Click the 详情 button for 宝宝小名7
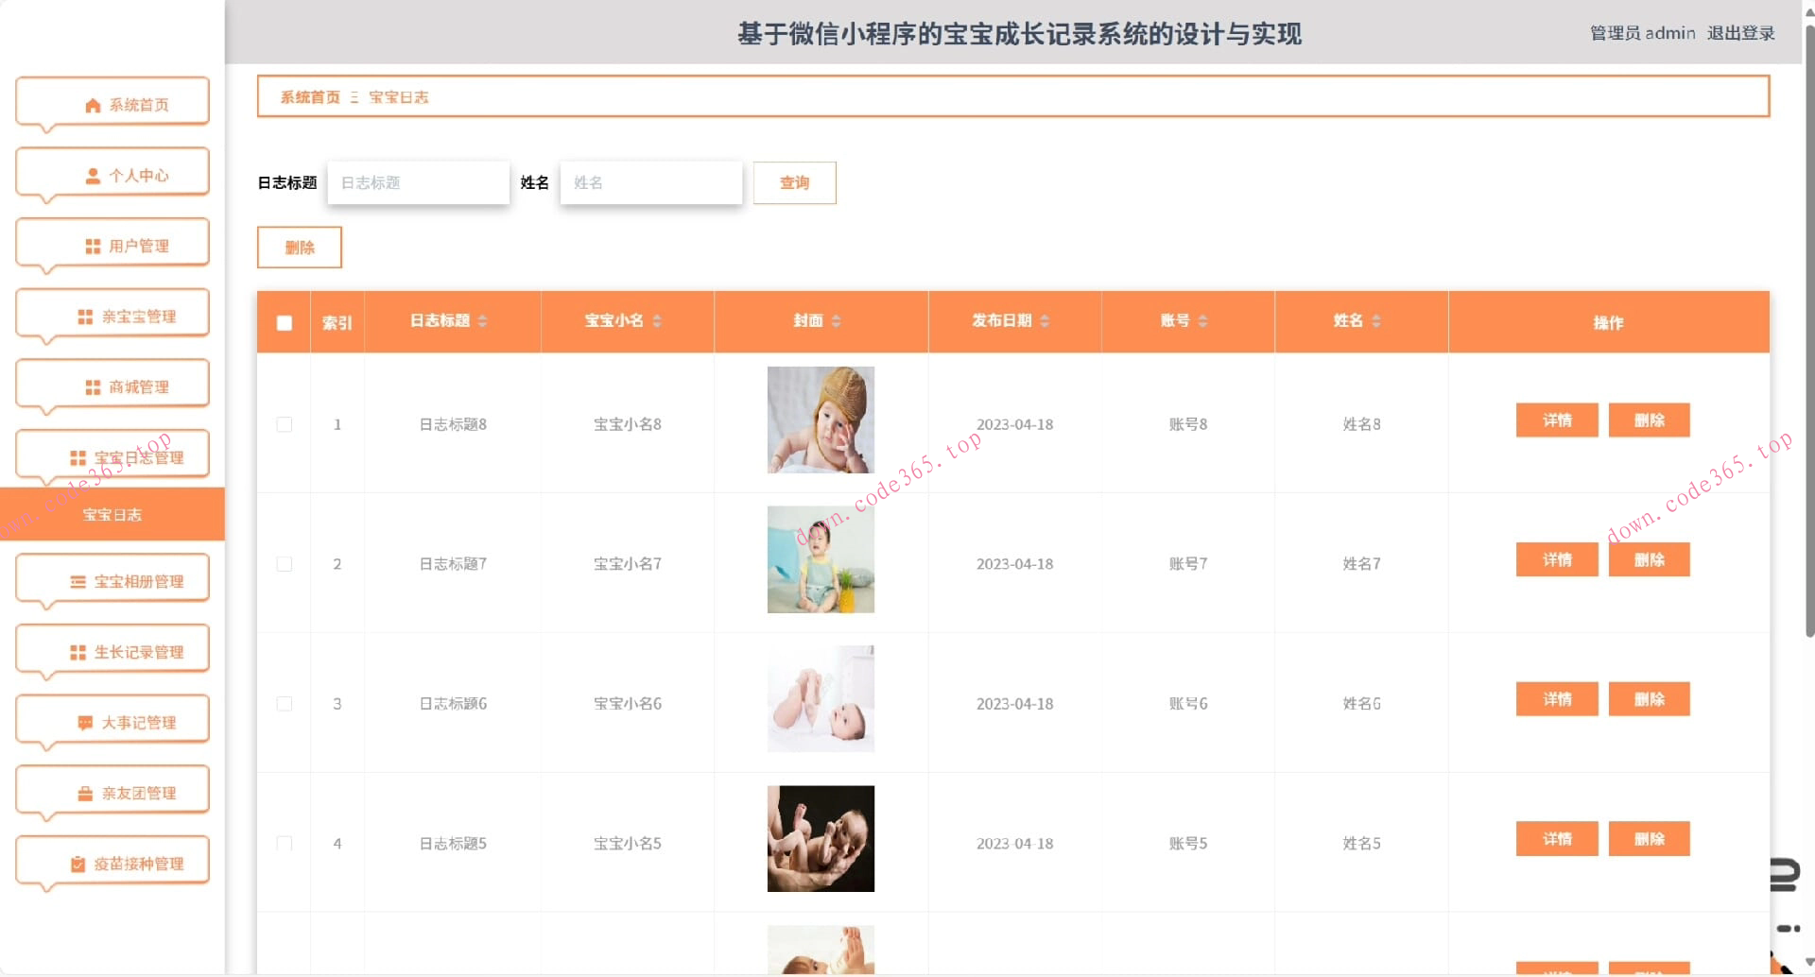 point(1557,559)
